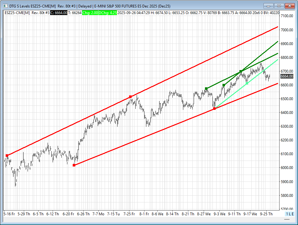Select red anchor point at 5-16 channel start
Image resolution: width=298 pixels, height=225 pixels.
click(x=7, y=156)
